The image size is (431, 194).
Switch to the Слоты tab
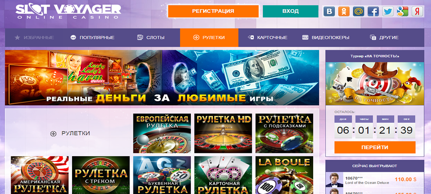(150, 37)
